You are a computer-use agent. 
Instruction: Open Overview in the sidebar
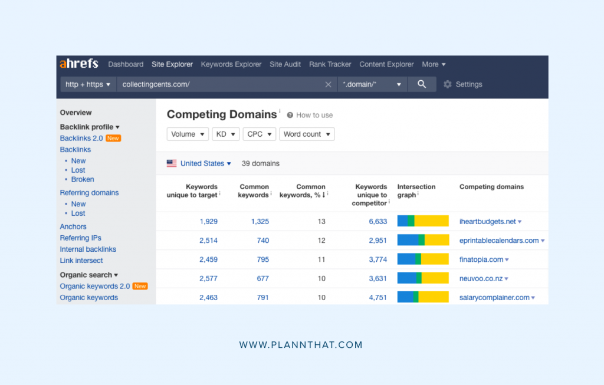click(x=76, y=113)
